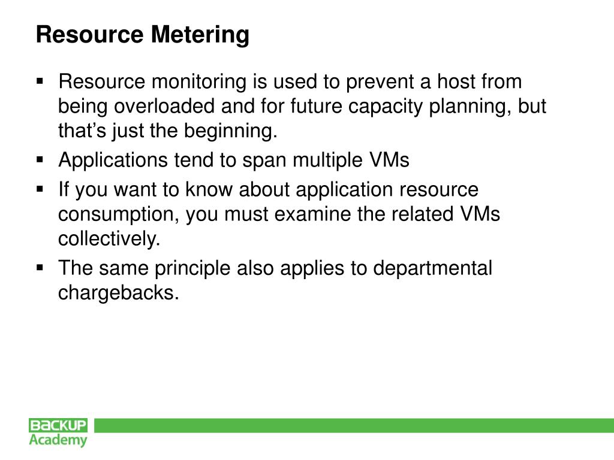Click the word collectively
The image size is (614, 460).
point(109,238)
